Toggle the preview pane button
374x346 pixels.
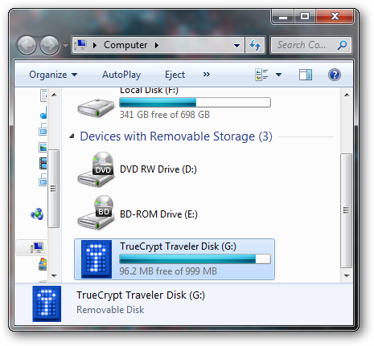click(x=306, y=75)
